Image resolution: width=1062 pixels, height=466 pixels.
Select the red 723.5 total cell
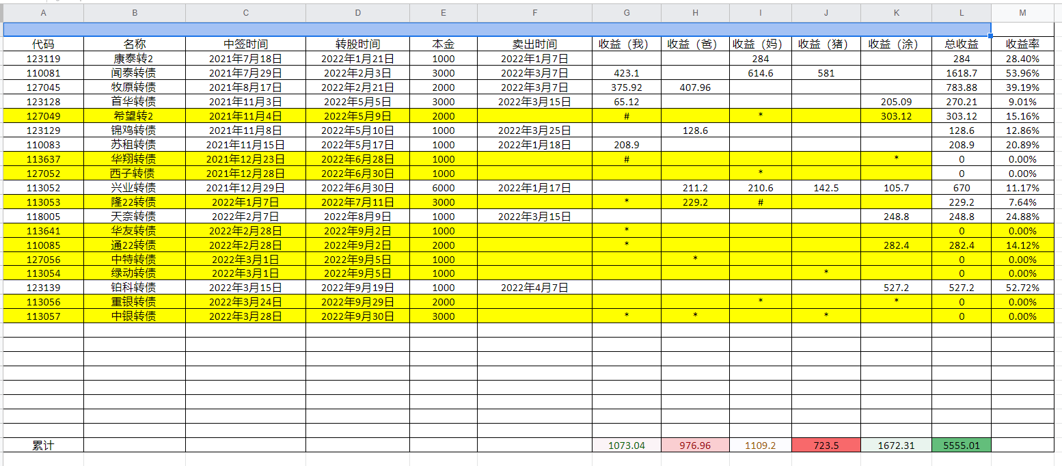point(826,446)
